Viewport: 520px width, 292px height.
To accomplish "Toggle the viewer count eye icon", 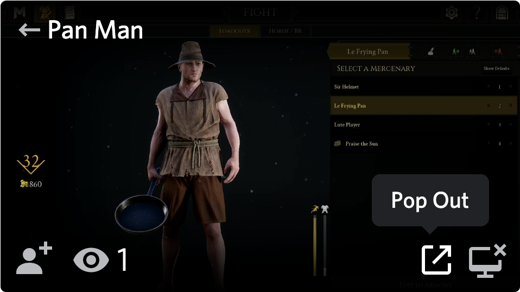I will 91,260.
